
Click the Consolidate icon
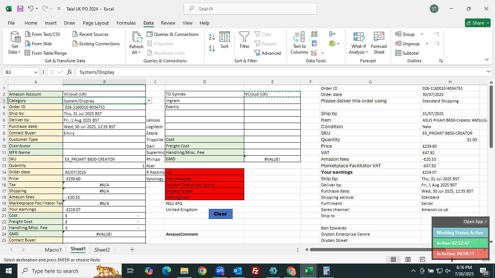click(332, 34)
